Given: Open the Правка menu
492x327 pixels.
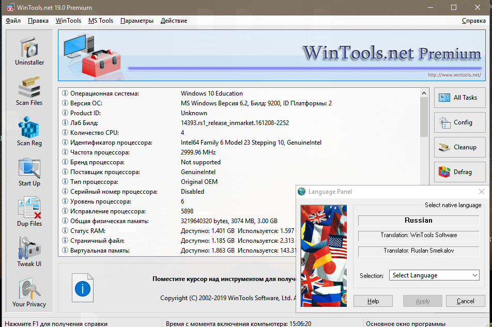Looking at the screenshot, I should (x=38, y=21).
